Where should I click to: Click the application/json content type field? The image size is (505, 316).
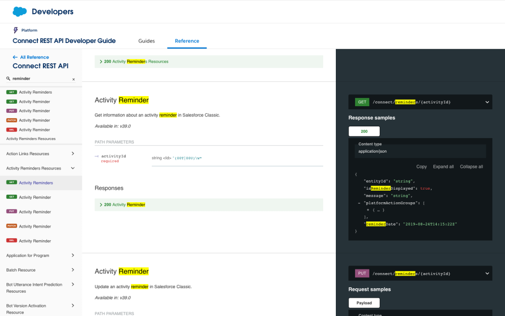[420, 151]
